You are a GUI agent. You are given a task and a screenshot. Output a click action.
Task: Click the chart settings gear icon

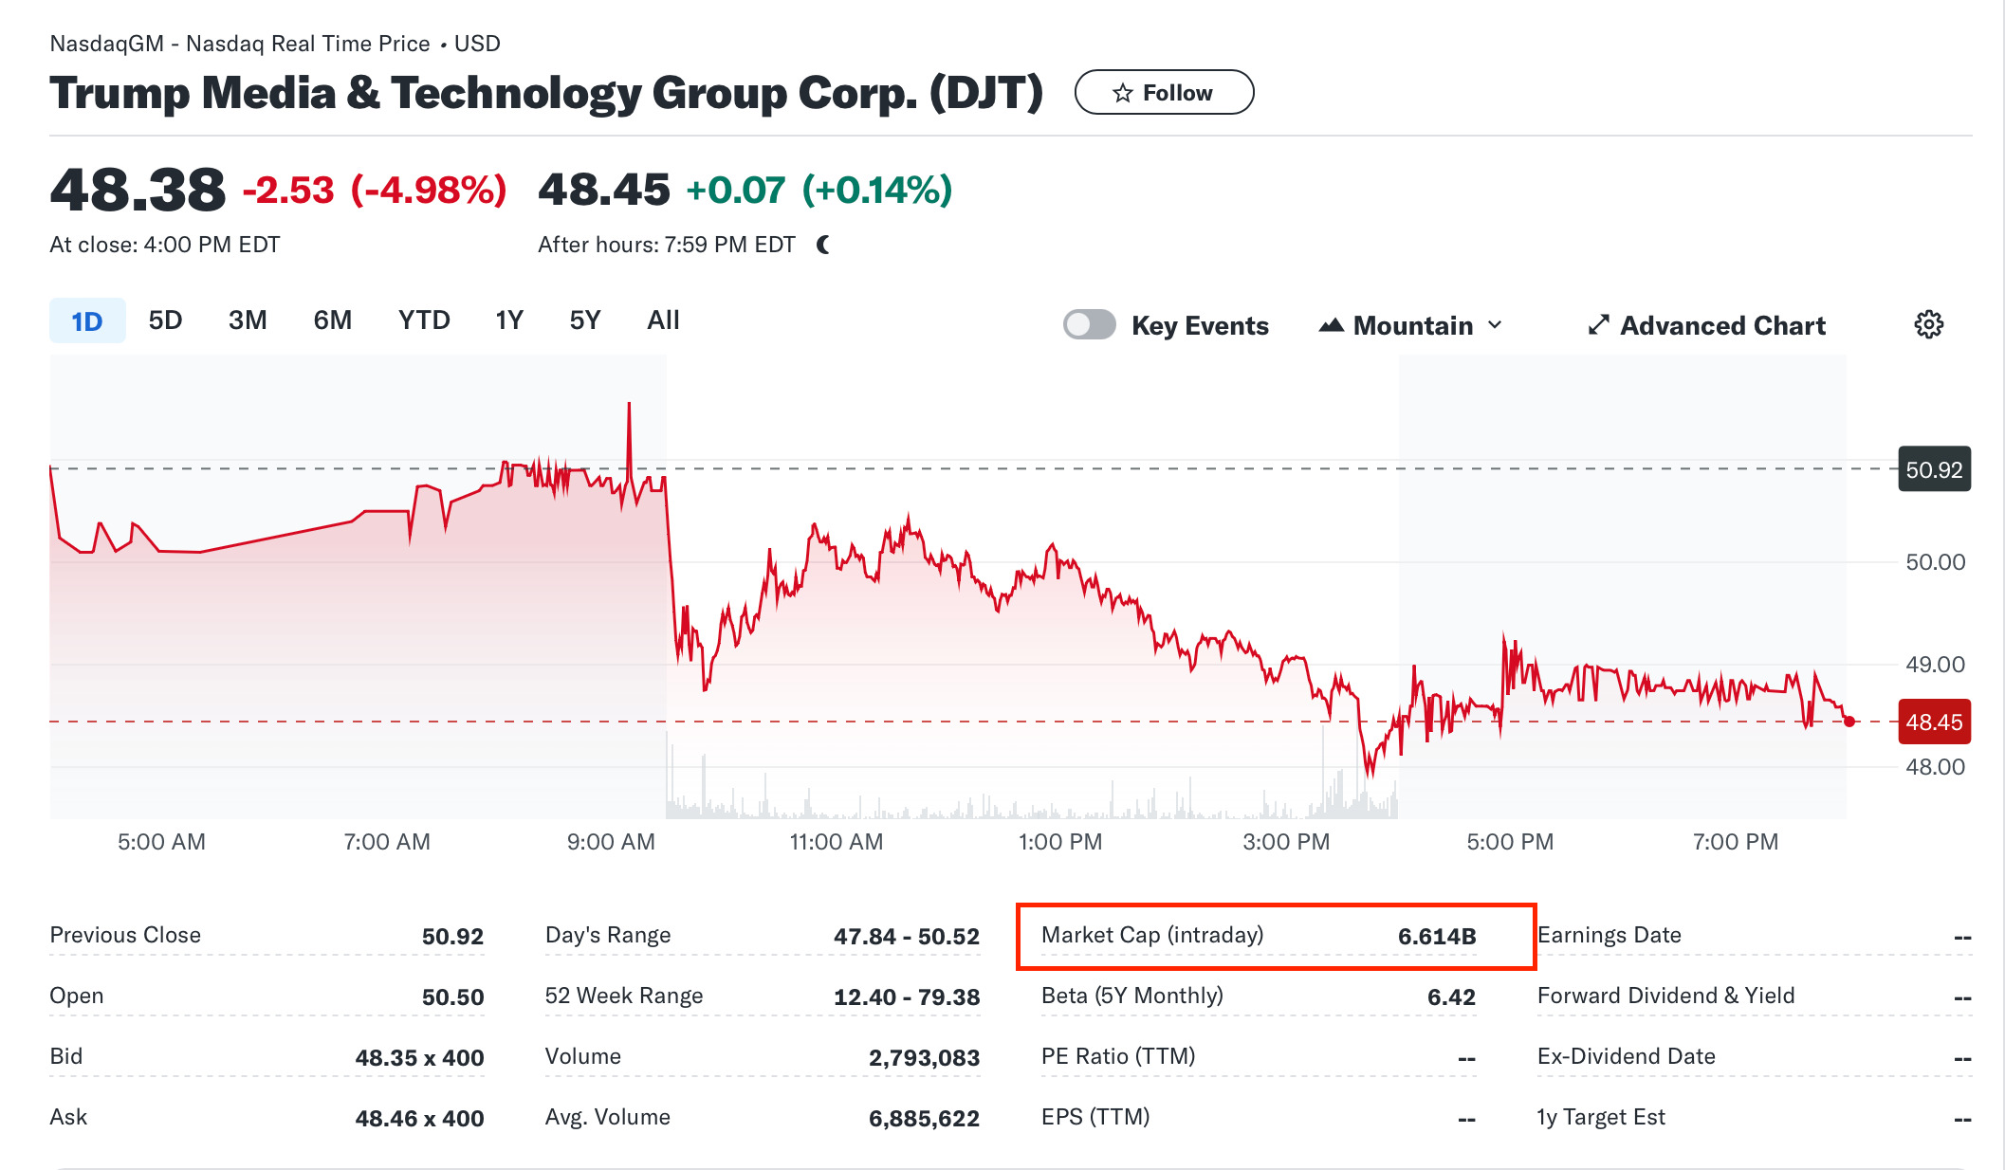pyautogui.click(x=1928, y=325)
